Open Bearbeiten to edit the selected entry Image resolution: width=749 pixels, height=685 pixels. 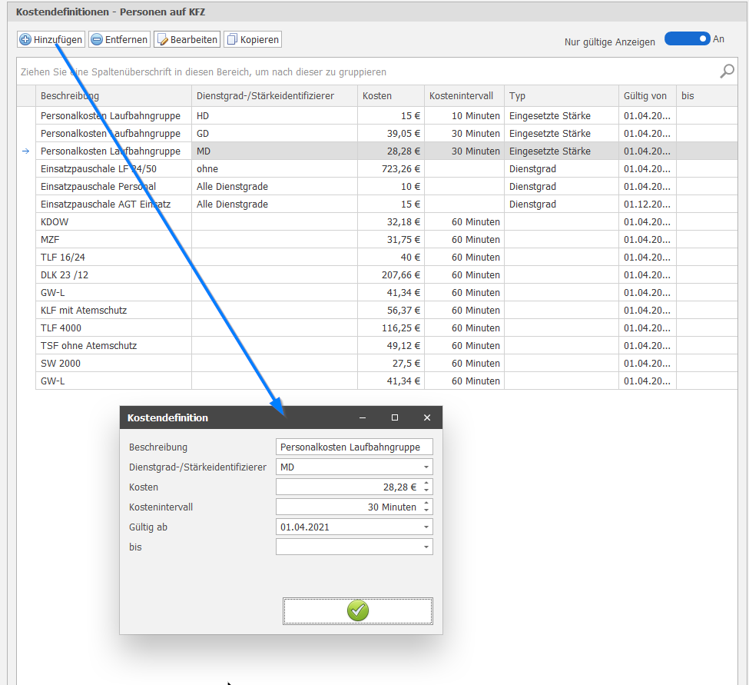coord(187,39)
